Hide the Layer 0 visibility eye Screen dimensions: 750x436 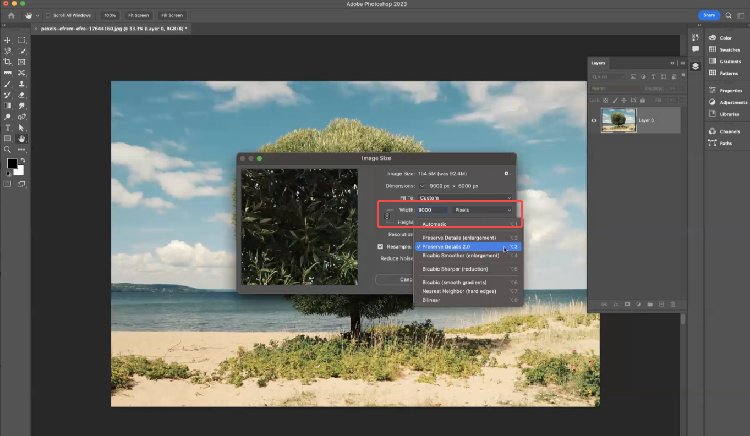coord(594,120)
